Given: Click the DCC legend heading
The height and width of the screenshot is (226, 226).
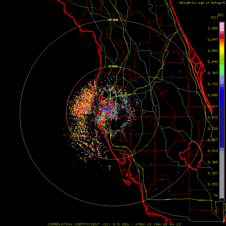Looking at the screenshot, I should 220,15.
